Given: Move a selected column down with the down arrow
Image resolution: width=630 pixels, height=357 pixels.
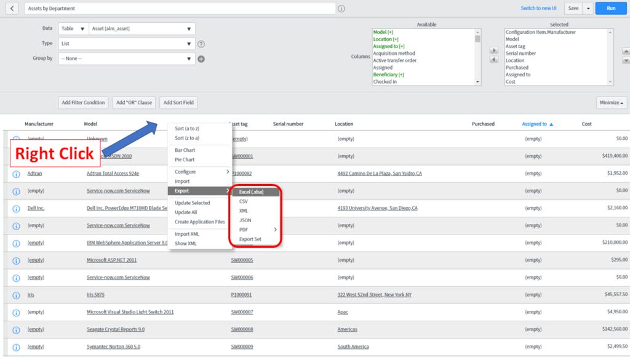Looking at the screenshot, I should [x=626, y=60].
